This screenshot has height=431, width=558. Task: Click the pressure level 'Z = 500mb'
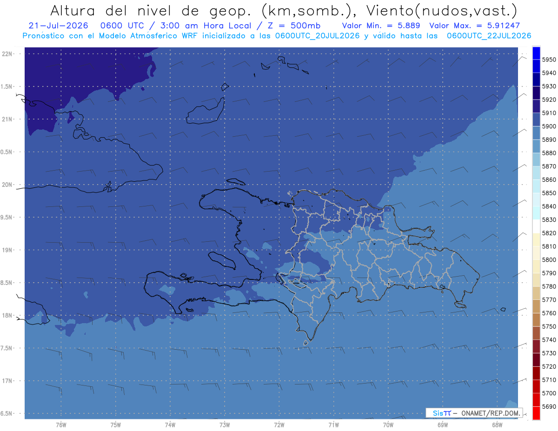(x=294, y=26)
